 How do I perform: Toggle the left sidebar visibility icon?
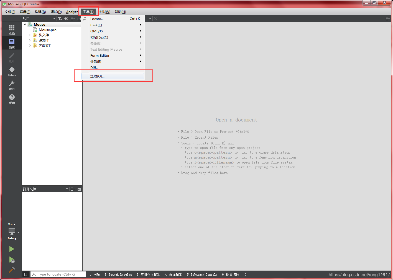click(x=25, y=274)
